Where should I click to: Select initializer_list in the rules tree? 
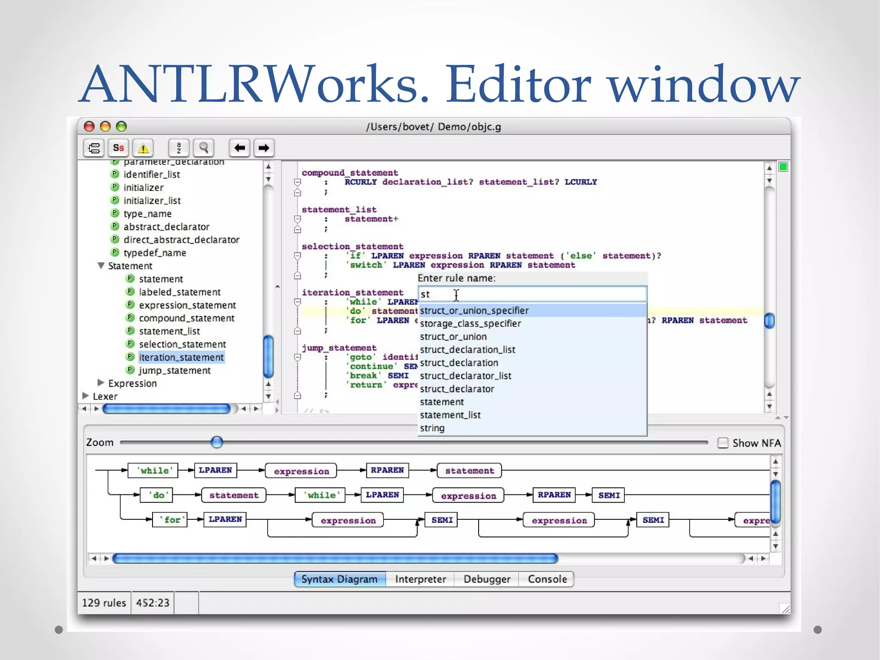152,200
